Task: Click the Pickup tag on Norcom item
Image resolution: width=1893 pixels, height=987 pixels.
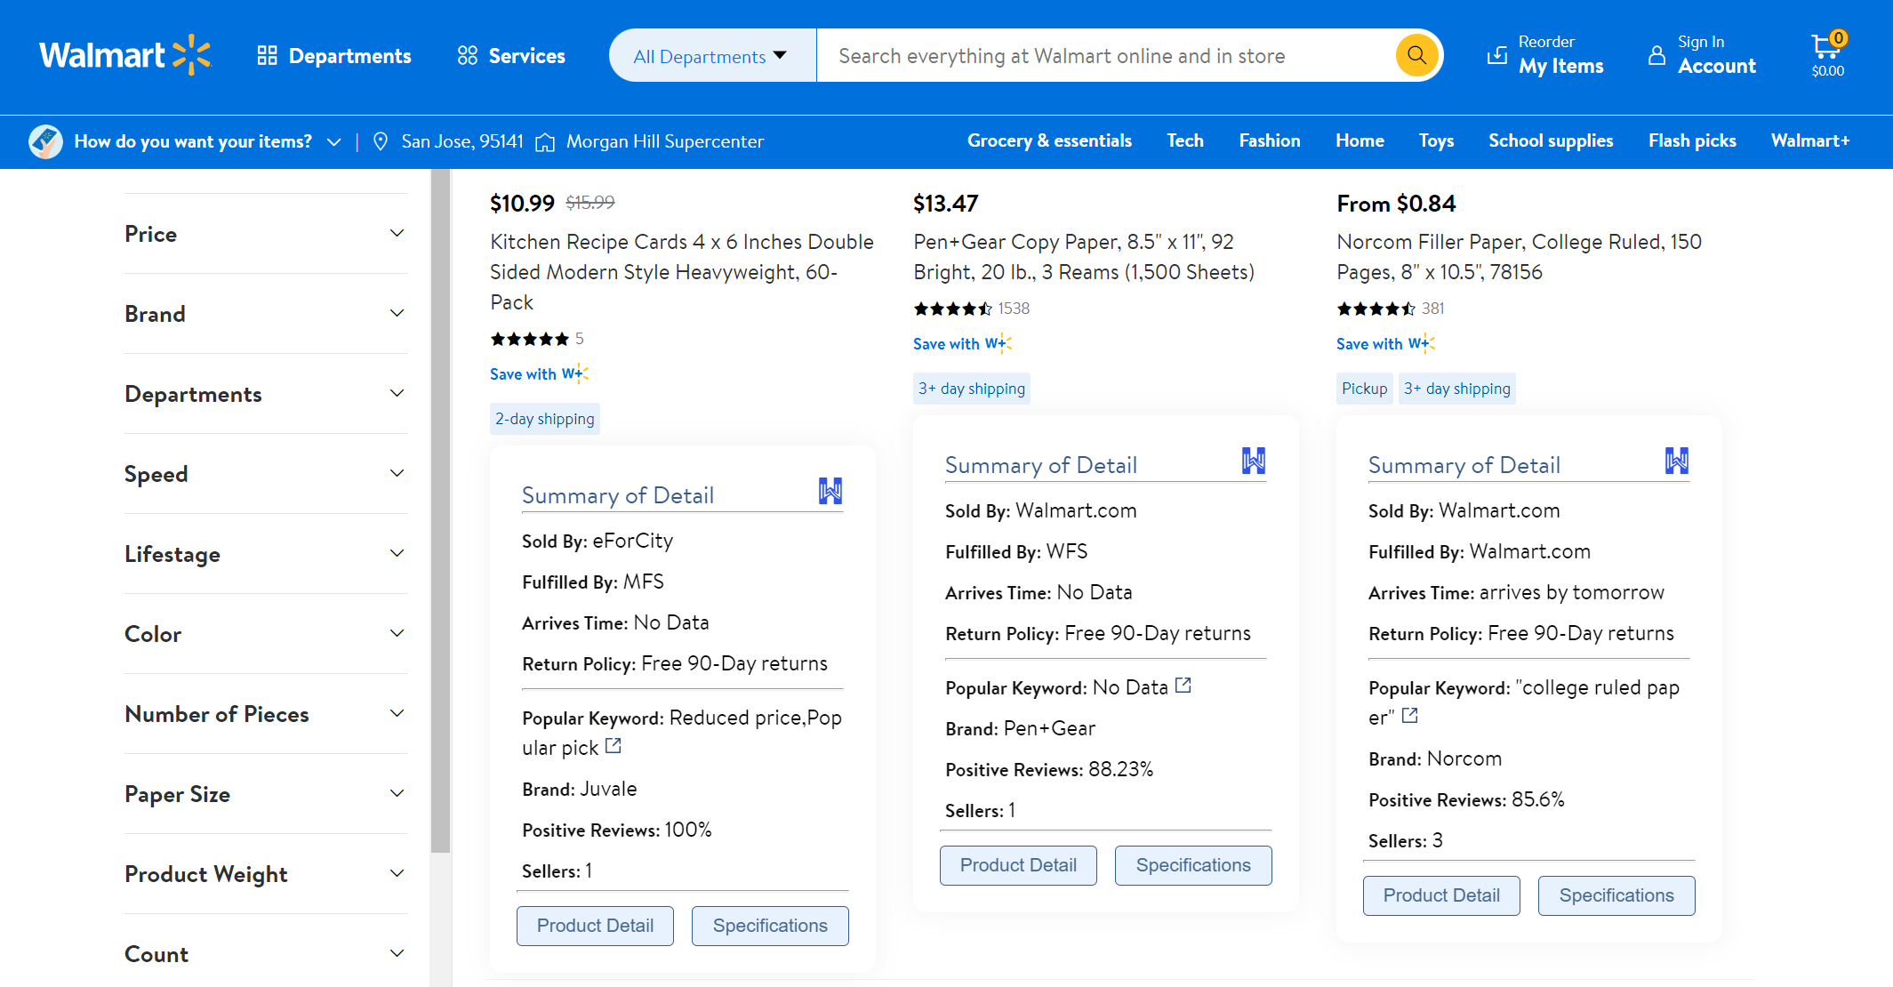Action: click(1364, 389)
